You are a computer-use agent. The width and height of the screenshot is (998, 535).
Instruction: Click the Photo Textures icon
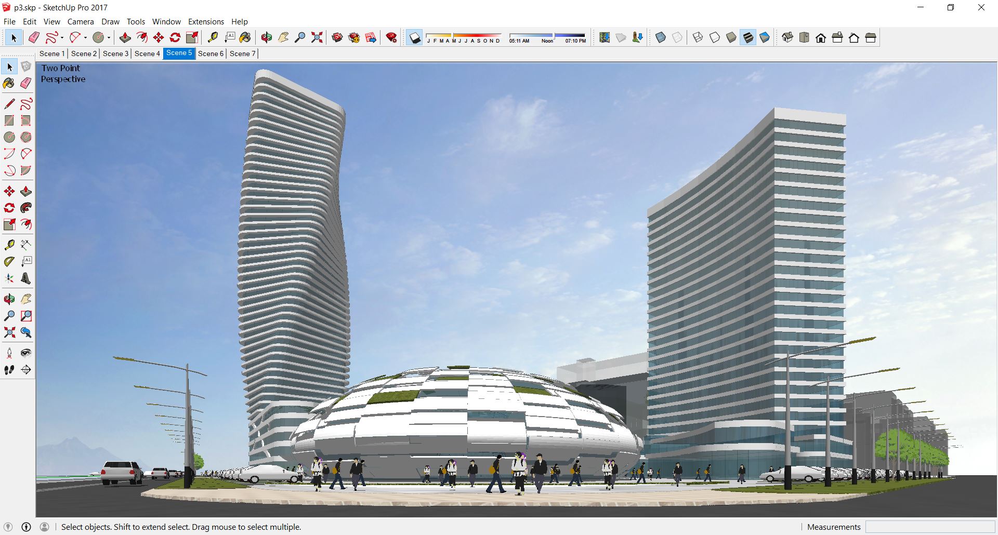click(x=638, y=37)
